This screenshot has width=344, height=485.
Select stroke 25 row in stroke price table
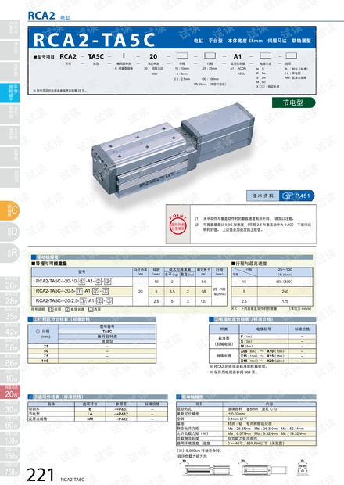91,346
